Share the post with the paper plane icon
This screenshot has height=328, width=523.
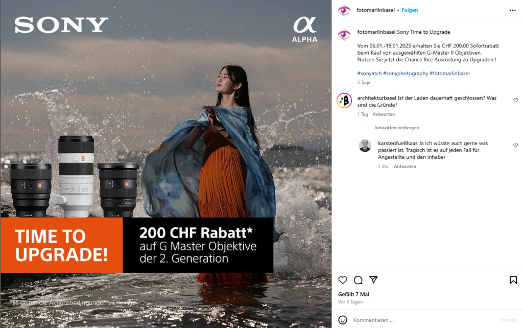[373, 279]
